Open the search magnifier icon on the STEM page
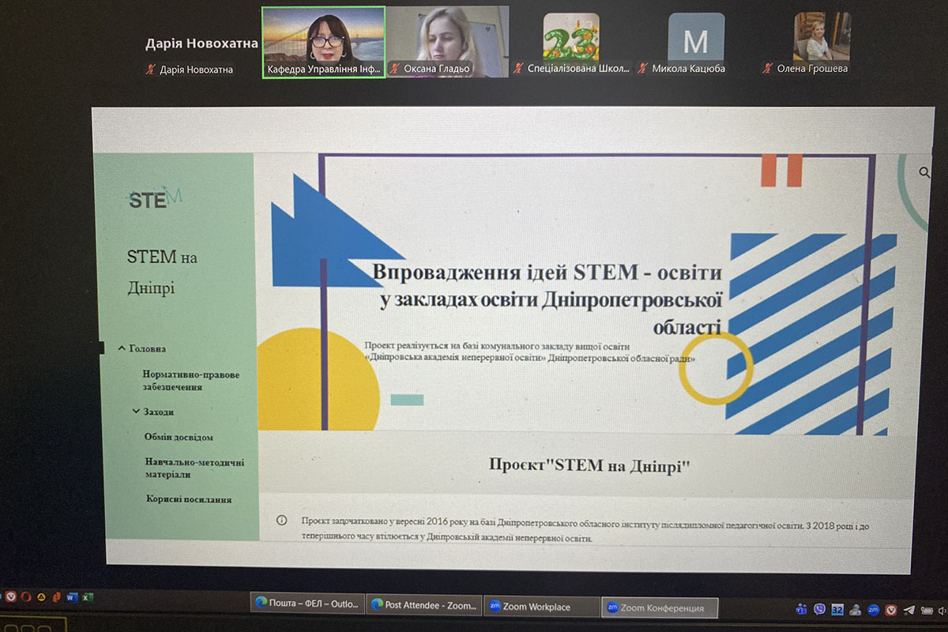 pos(924,172)
